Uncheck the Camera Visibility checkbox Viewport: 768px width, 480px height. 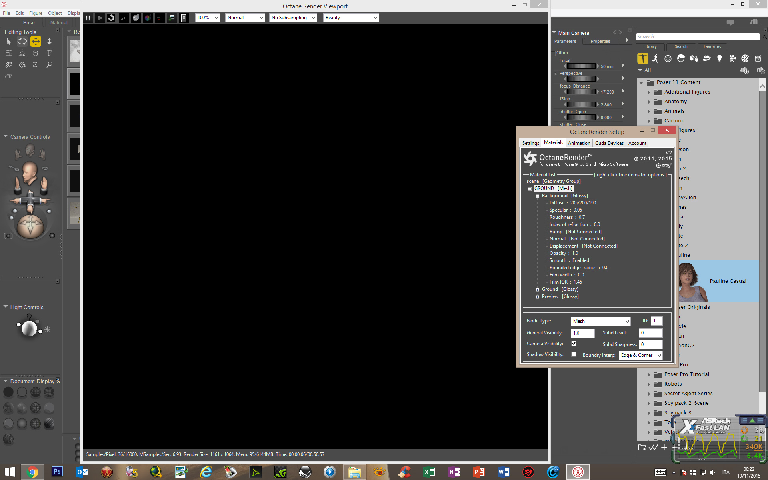tap(574, 344)
